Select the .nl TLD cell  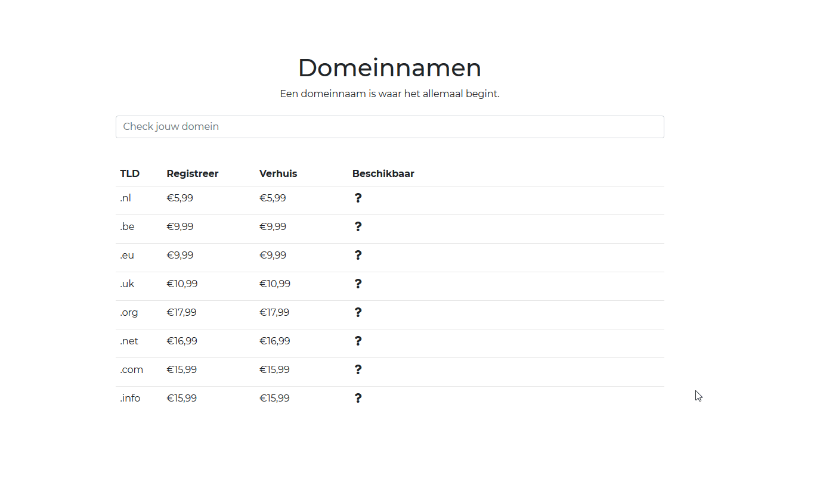125,198
